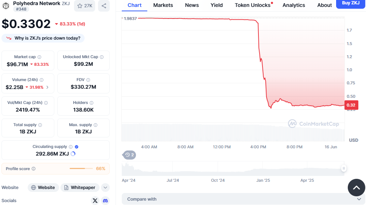The width and height of the screenshot is (366, 205).
Task: Click the FDV info icon
Action: (88, 80)
